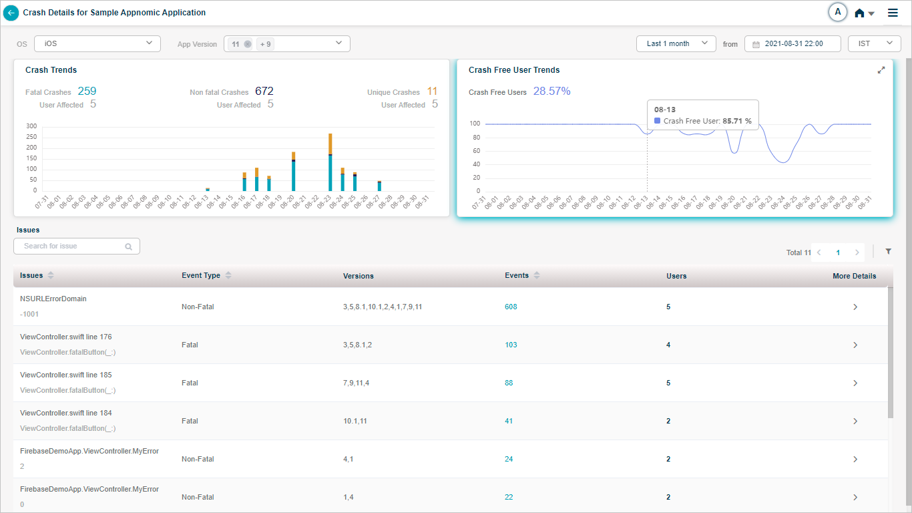
Task: Remove version 11 tag from App Version
Action: tap(248, 44)
